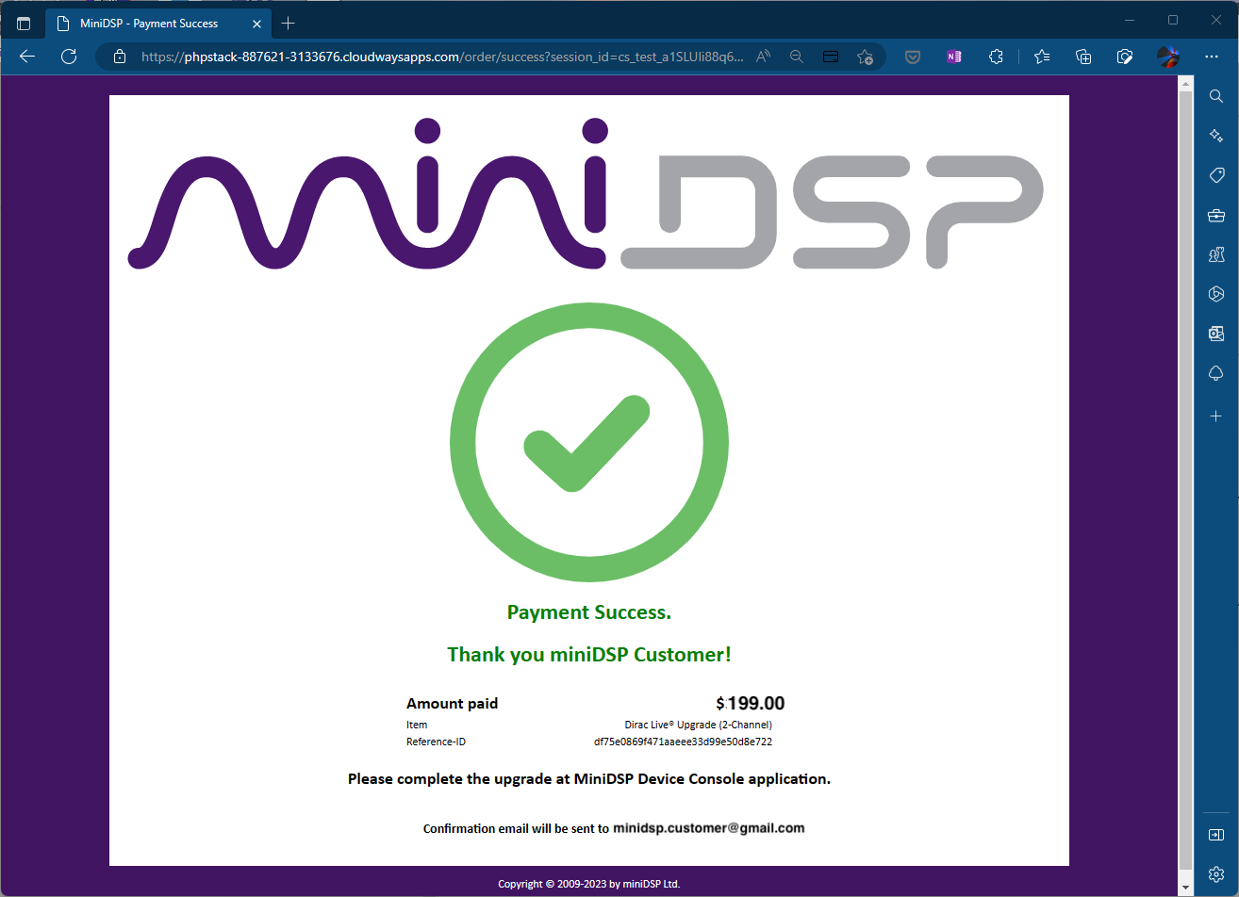Open a new tab
1239x897 pixels.
[289, 23]
